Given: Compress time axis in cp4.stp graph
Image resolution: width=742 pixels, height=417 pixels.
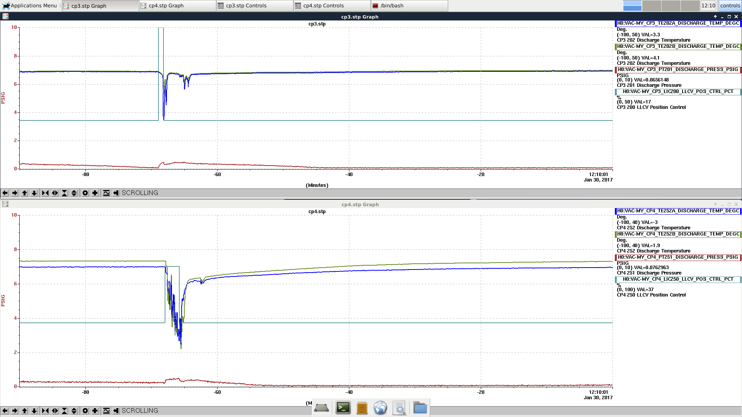Looking at the screenshot, I should tap(45, 411).
